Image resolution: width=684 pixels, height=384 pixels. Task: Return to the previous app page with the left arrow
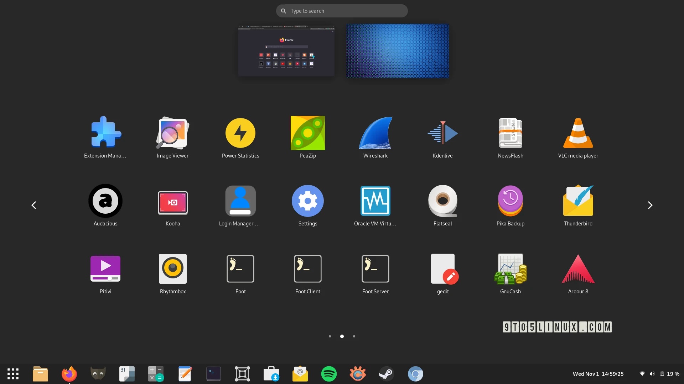tap(34, 205)
